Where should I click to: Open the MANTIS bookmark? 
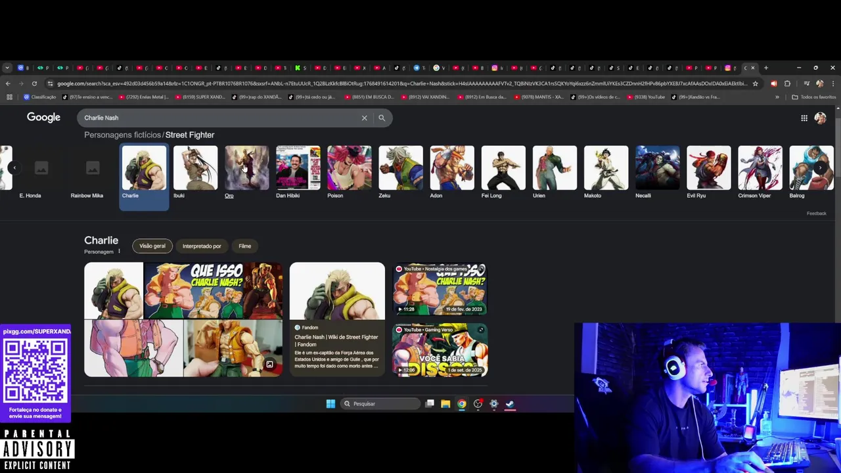coord(539,97)
